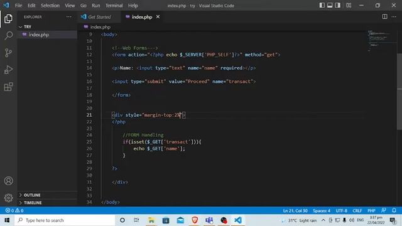The width and height of the screenshot is (402, 226).
Task: Open Cortana circle icon in taskbar
Action: pos(122,220)
